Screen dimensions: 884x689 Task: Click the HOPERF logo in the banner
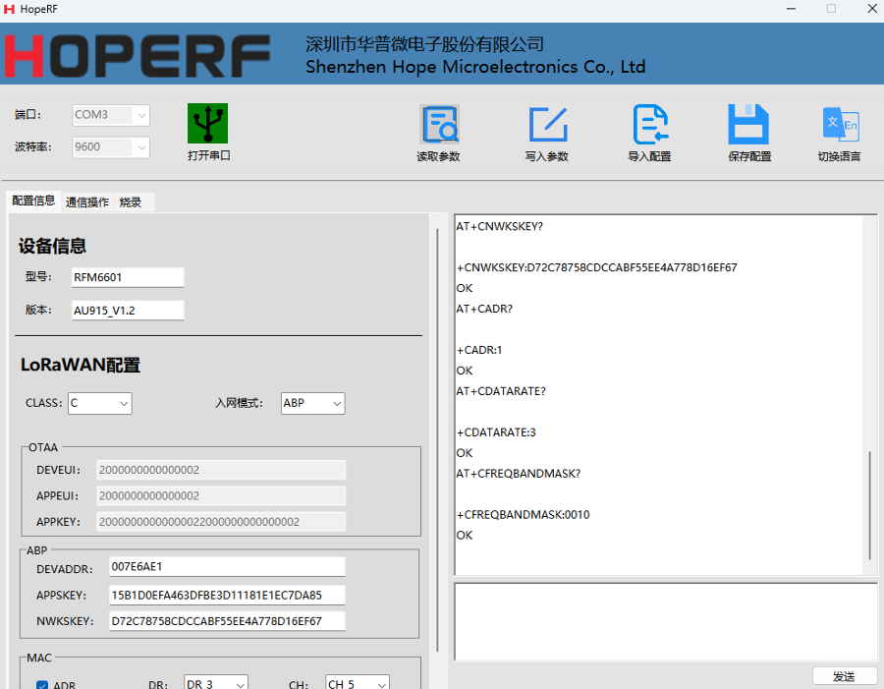pyautogui.click(x=137, y=56)
